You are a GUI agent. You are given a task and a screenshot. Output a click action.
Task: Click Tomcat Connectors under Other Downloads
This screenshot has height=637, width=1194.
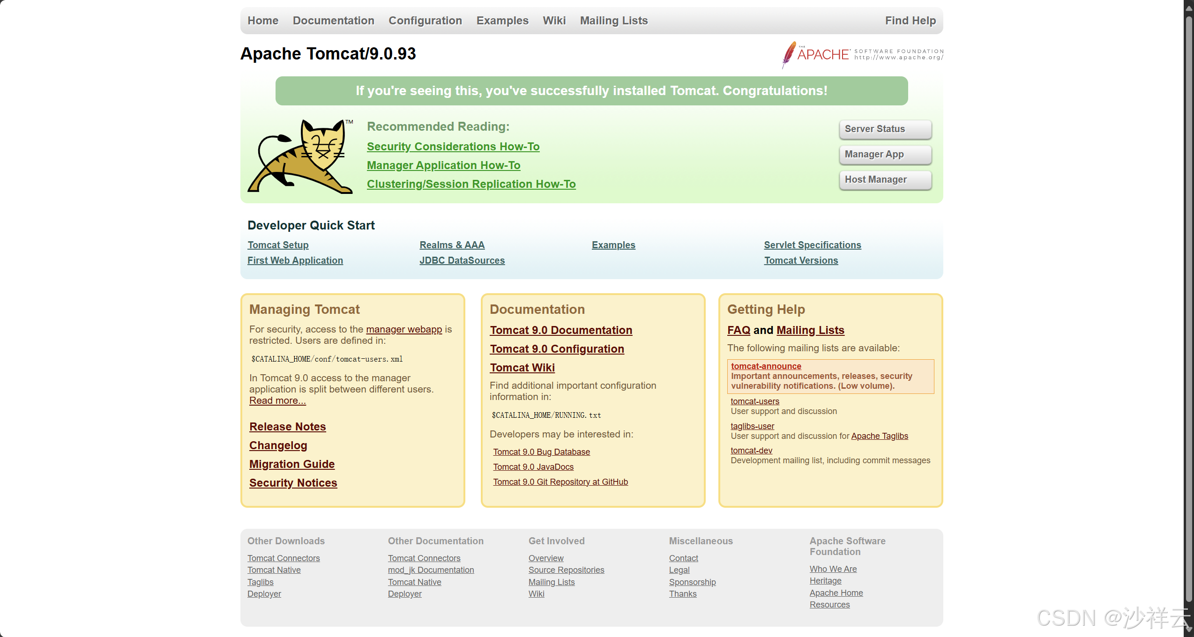point(284,558)
